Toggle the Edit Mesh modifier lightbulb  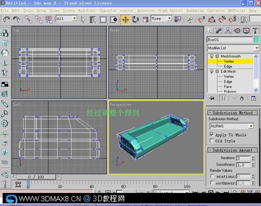211,71
